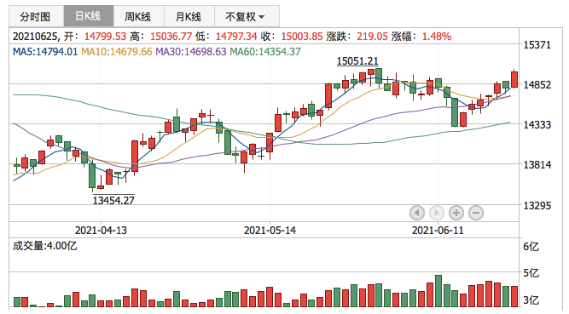Image resolution: width=569 pixels, height=314 pixels.
Task: Select the last red candlestick on the chart
Action: pyautogui.click(x=514, y=79)
